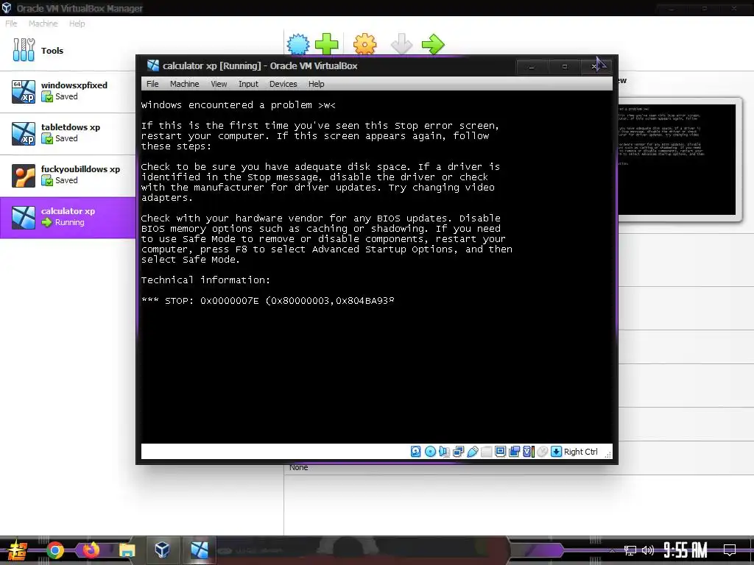754x565 pixels.
Task: Switch to VirtualBox Manager taskbar button
Action: (x=163, y=550)
